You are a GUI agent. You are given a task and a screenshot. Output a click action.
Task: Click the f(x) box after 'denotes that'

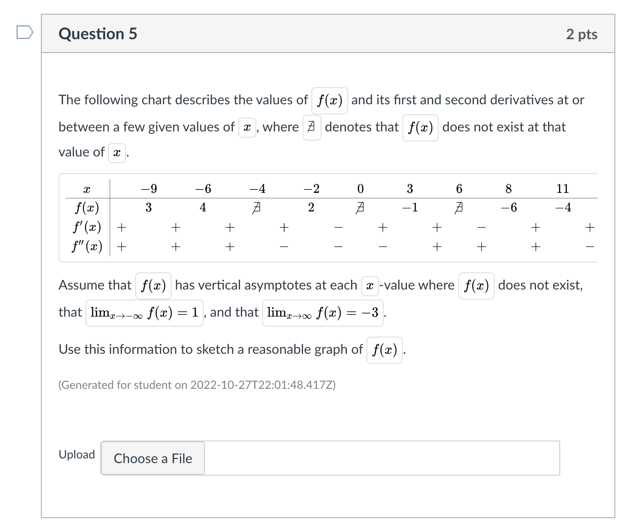[420, 128]
